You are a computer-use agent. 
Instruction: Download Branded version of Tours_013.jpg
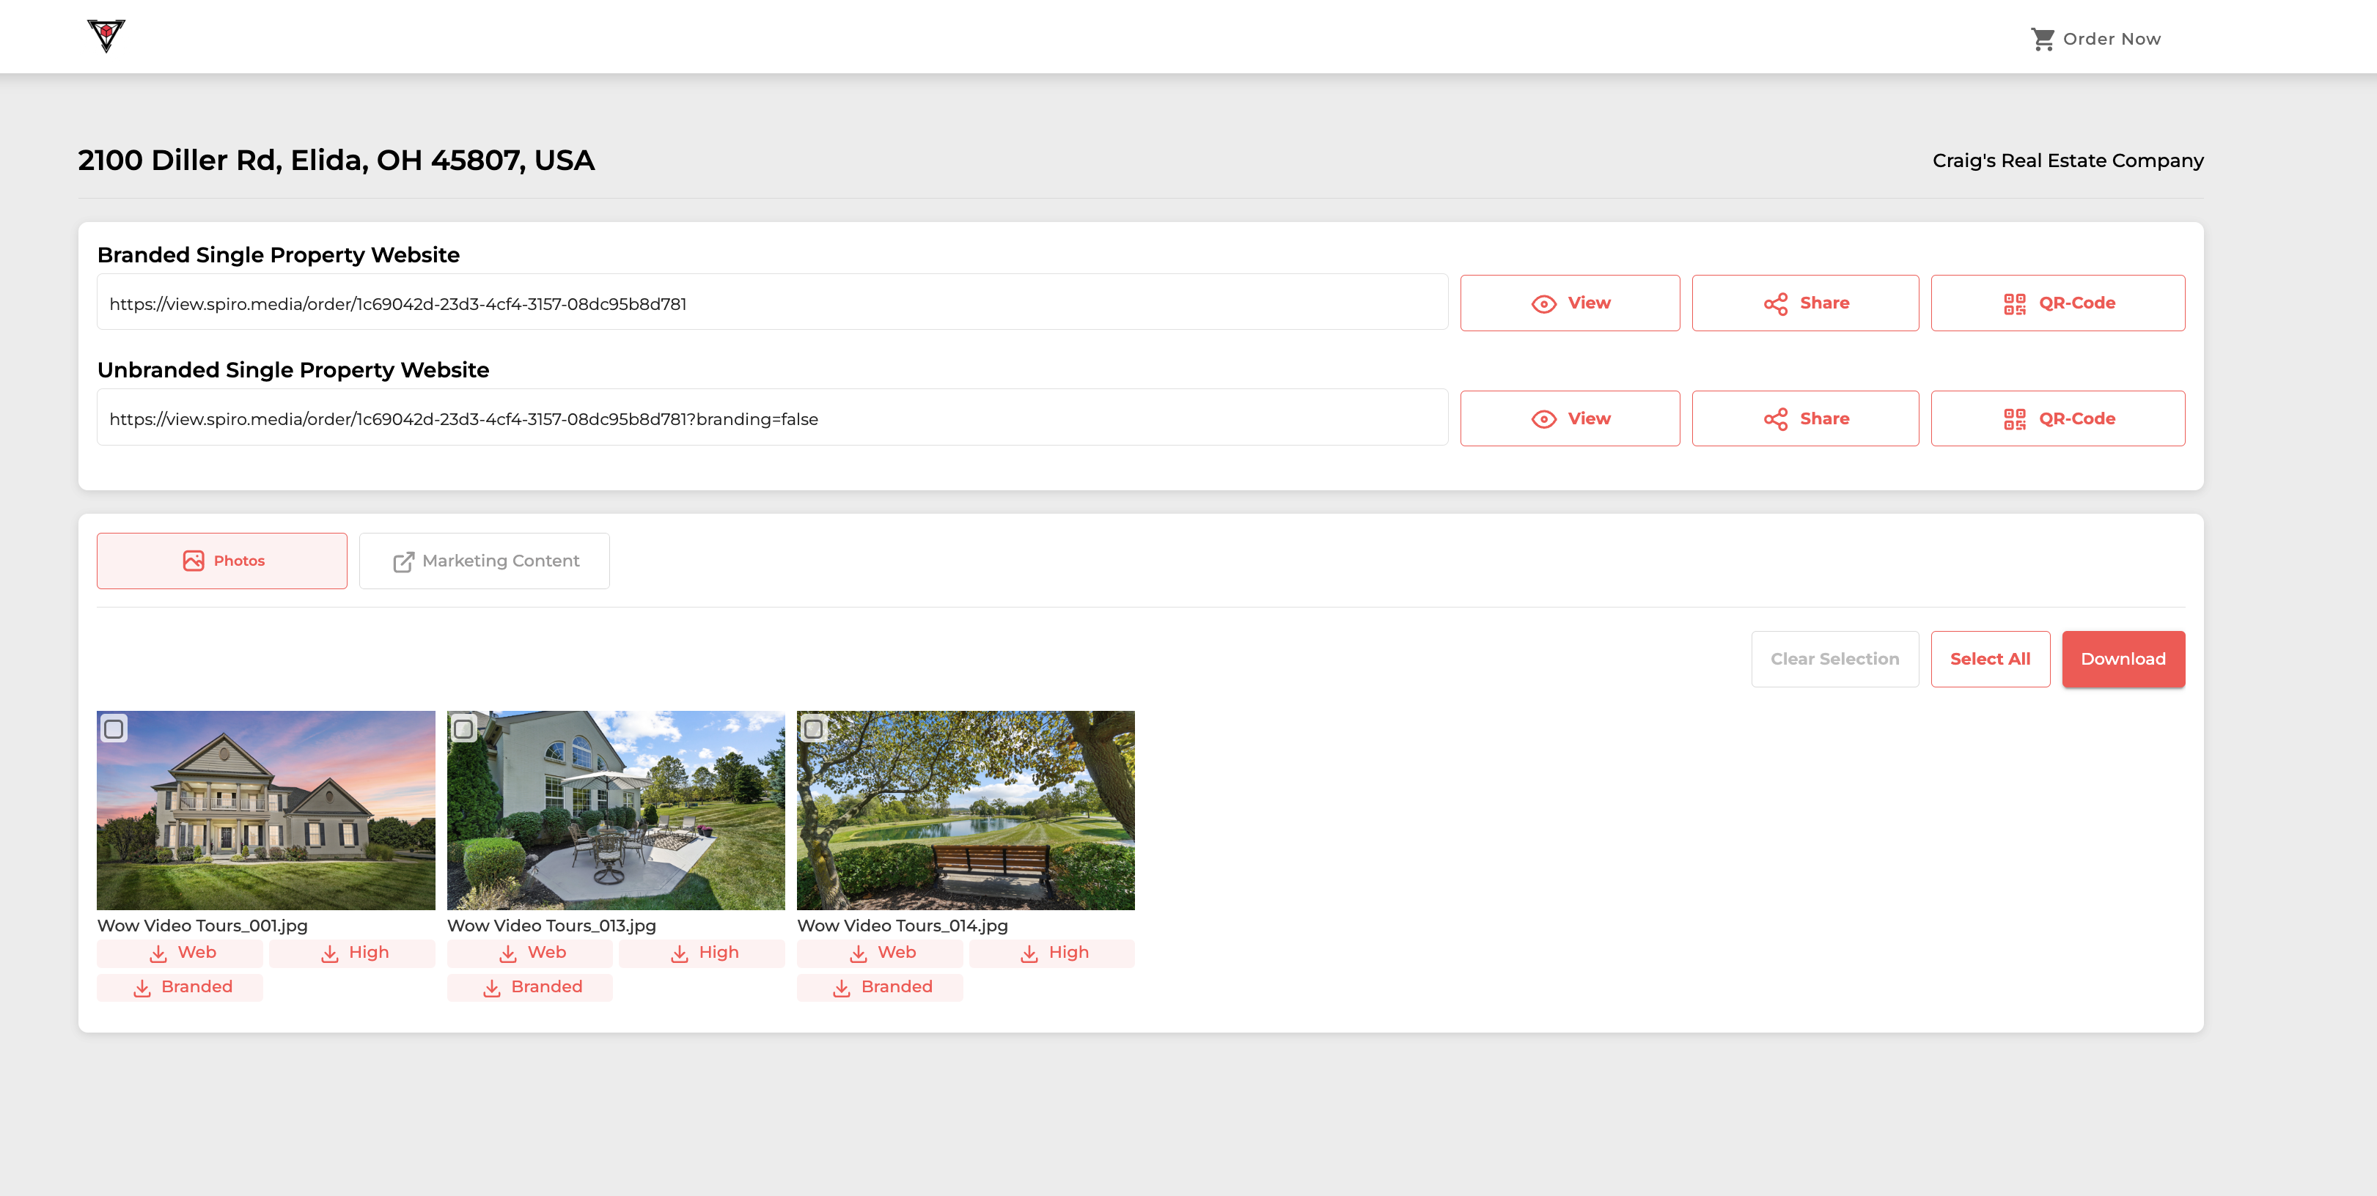(x=529, y=986)
